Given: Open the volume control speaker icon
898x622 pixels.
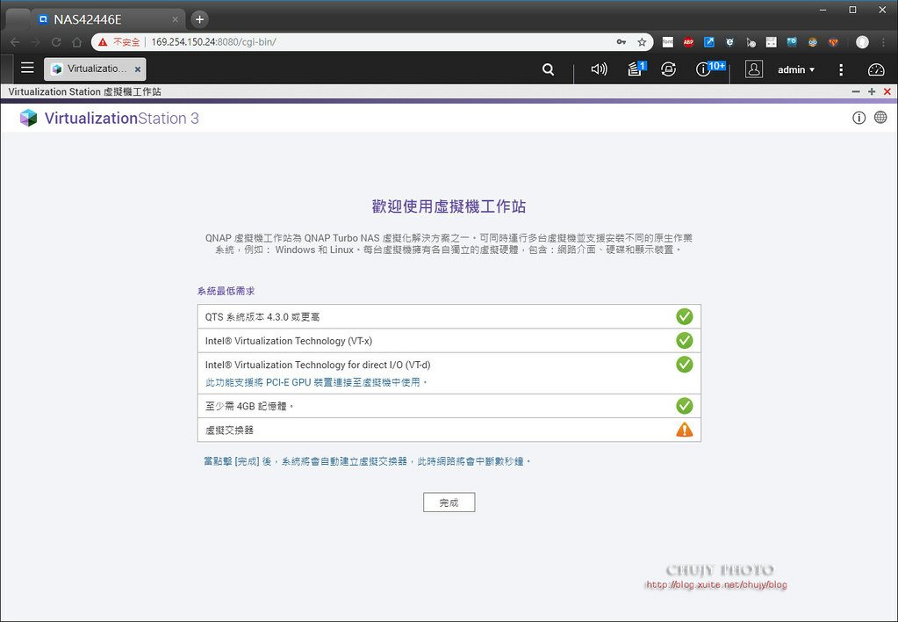Looking at the screenshot, I should coord(599,69).
